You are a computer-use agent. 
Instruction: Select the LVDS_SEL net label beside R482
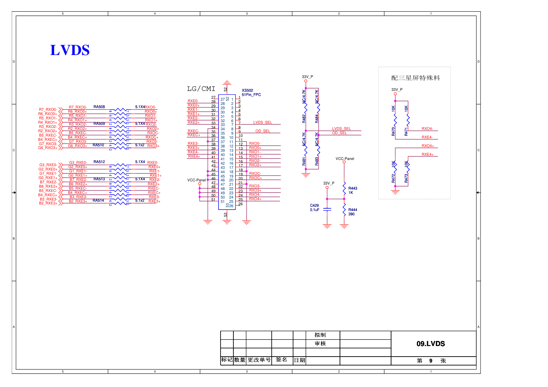coord(342,128)
